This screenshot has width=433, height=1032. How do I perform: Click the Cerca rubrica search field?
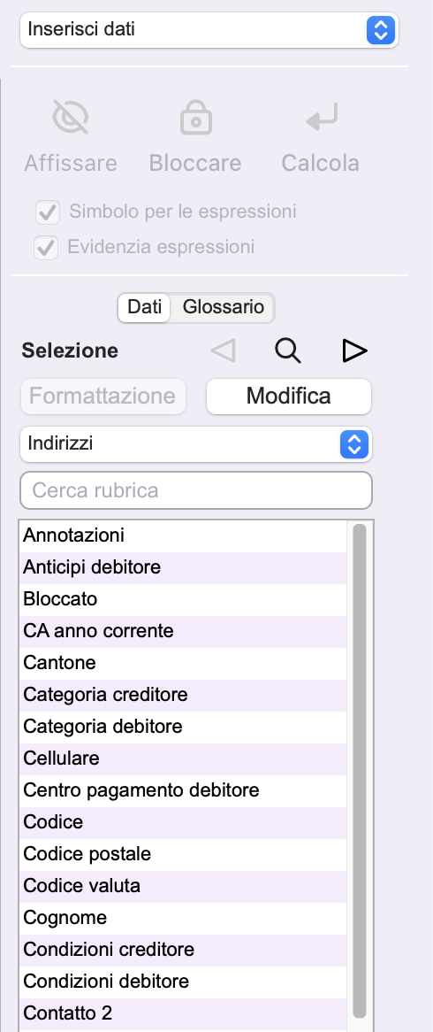[196, 490]
